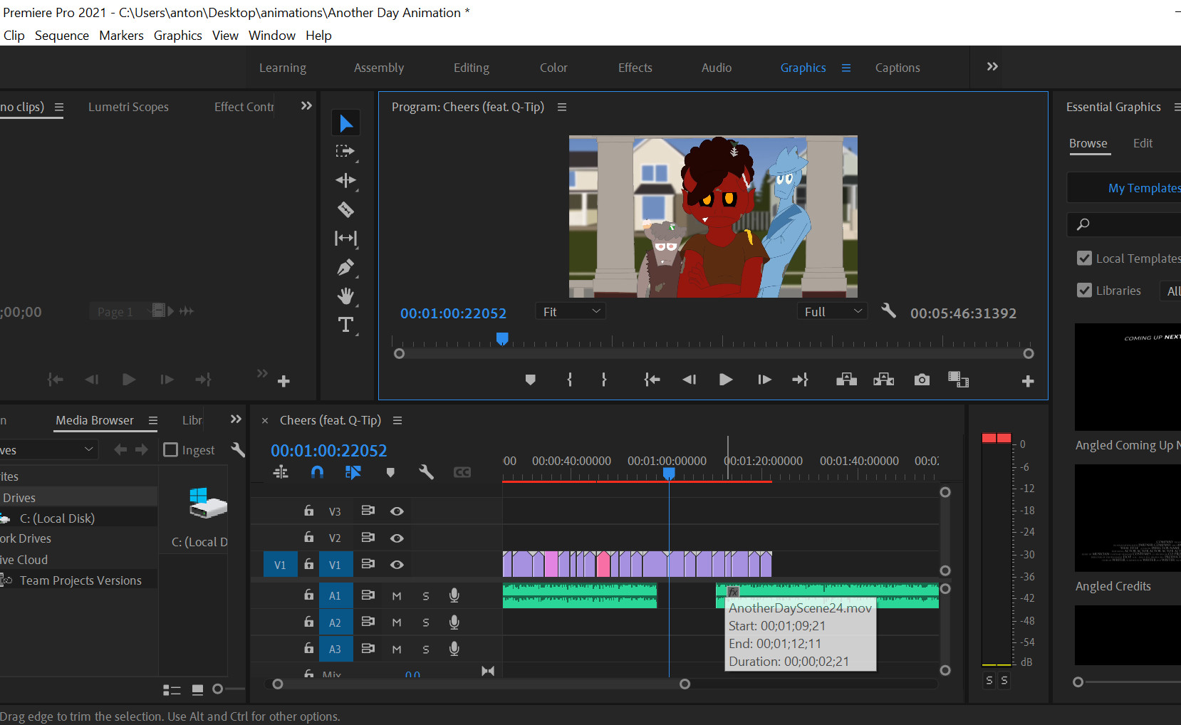Image resolution: width=1181 pixels, height=725 pixels.
Task: Mark In point in Program monitor
Action: pos(569,380)
